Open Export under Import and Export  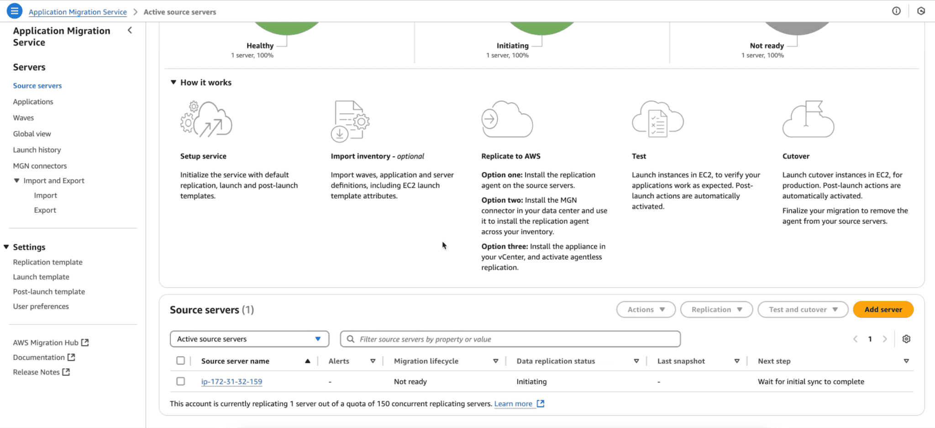click(45, 210)
